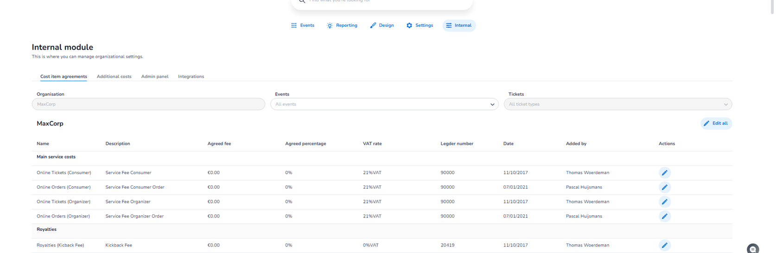Click the Organisation input field
This screenshot has width=776, height=253.
(148, 104)
